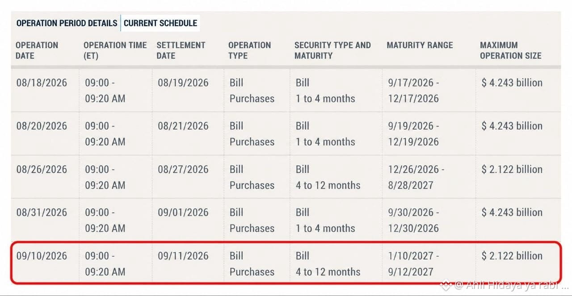The height and width of the screenshot is (296, 572).
Task: Click the Maturity Range column header
Action: (420, 45)
